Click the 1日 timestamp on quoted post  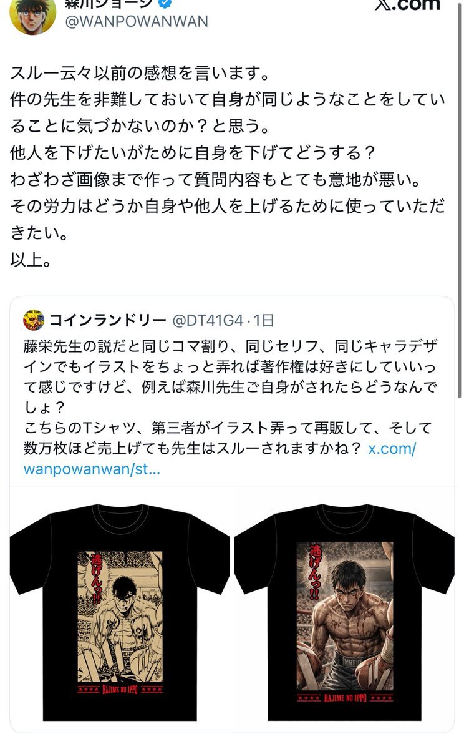(x=263, y=321)
